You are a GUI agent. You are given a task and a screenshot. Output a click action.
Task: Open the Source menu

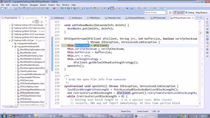(x=15, y=5)
